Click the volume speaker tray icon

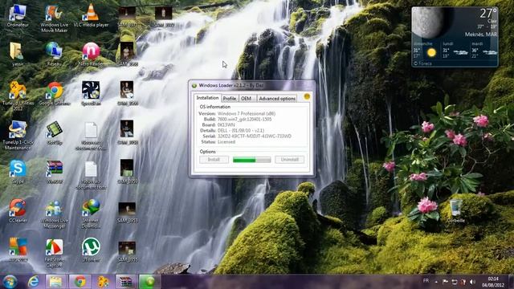[x=472, y=282]
